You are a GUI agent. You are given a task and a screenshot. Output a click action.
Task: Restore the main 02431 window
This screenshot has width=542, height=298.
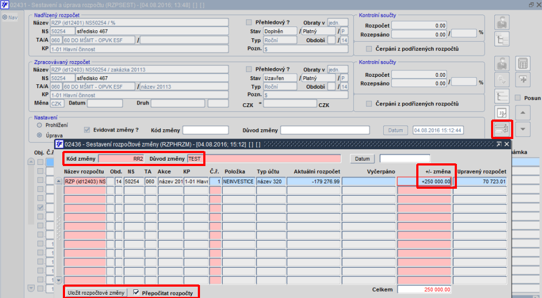pyautogui.click(x=531, y=5)
